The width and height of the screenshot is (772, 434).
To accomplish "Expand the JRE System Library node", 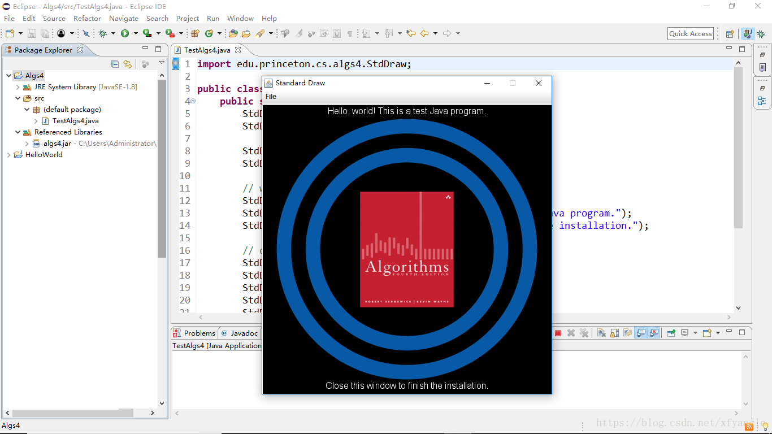I will coord(18,87).
